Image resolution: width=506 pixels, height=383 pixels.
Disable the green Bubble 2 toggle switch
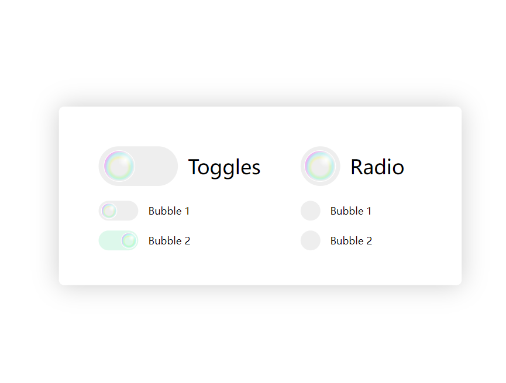coord(118,240)
